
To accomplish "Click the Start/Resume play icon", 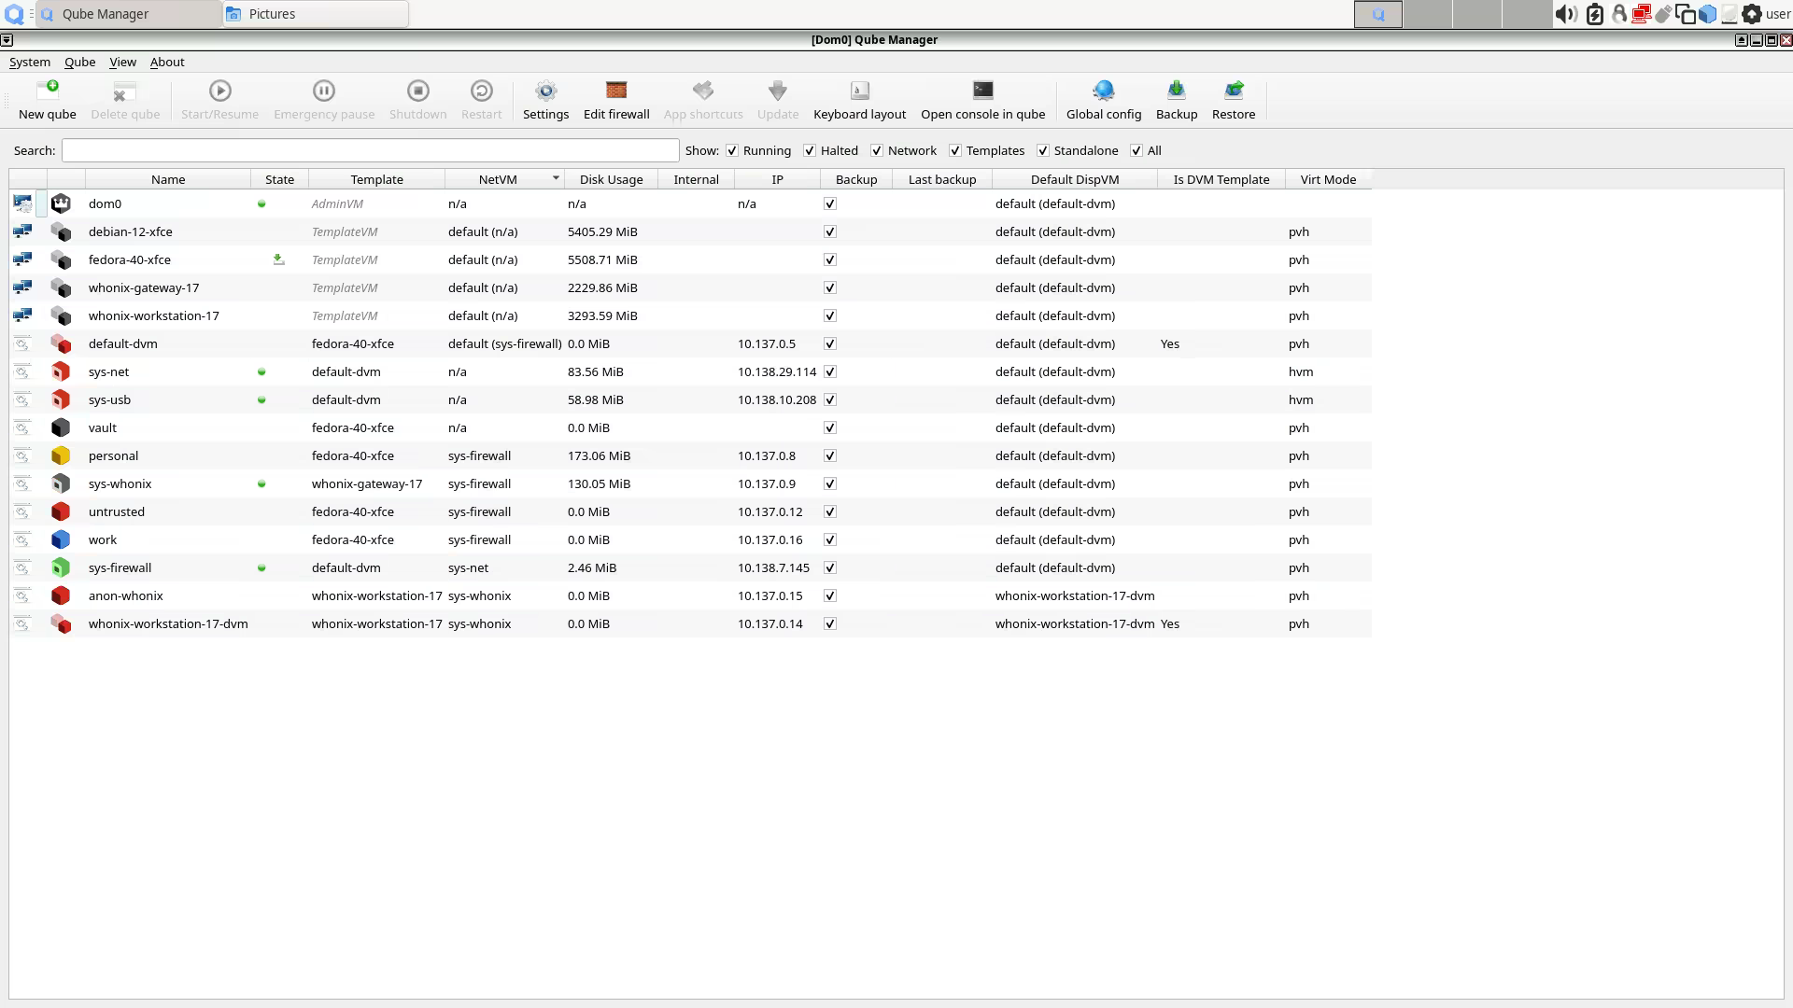I will pos(219,91).
